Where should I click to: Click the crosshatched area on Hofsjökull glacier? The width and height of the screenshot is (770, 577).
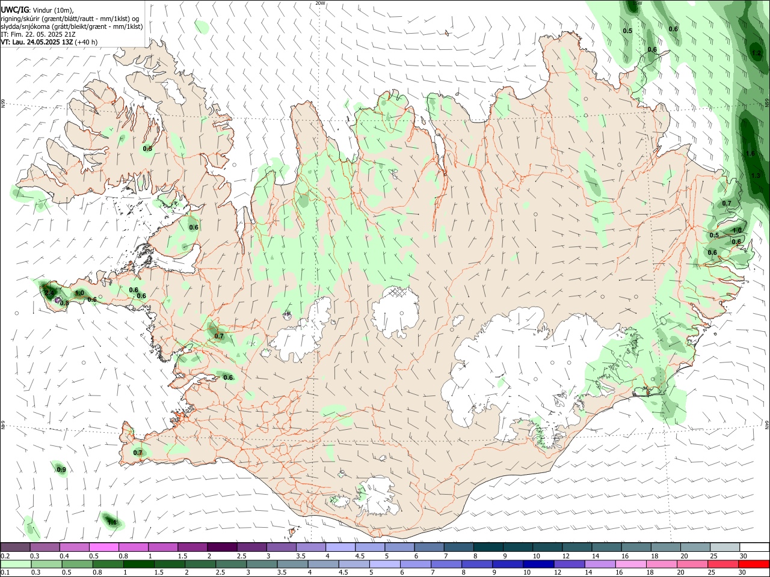tap(398, 293)
